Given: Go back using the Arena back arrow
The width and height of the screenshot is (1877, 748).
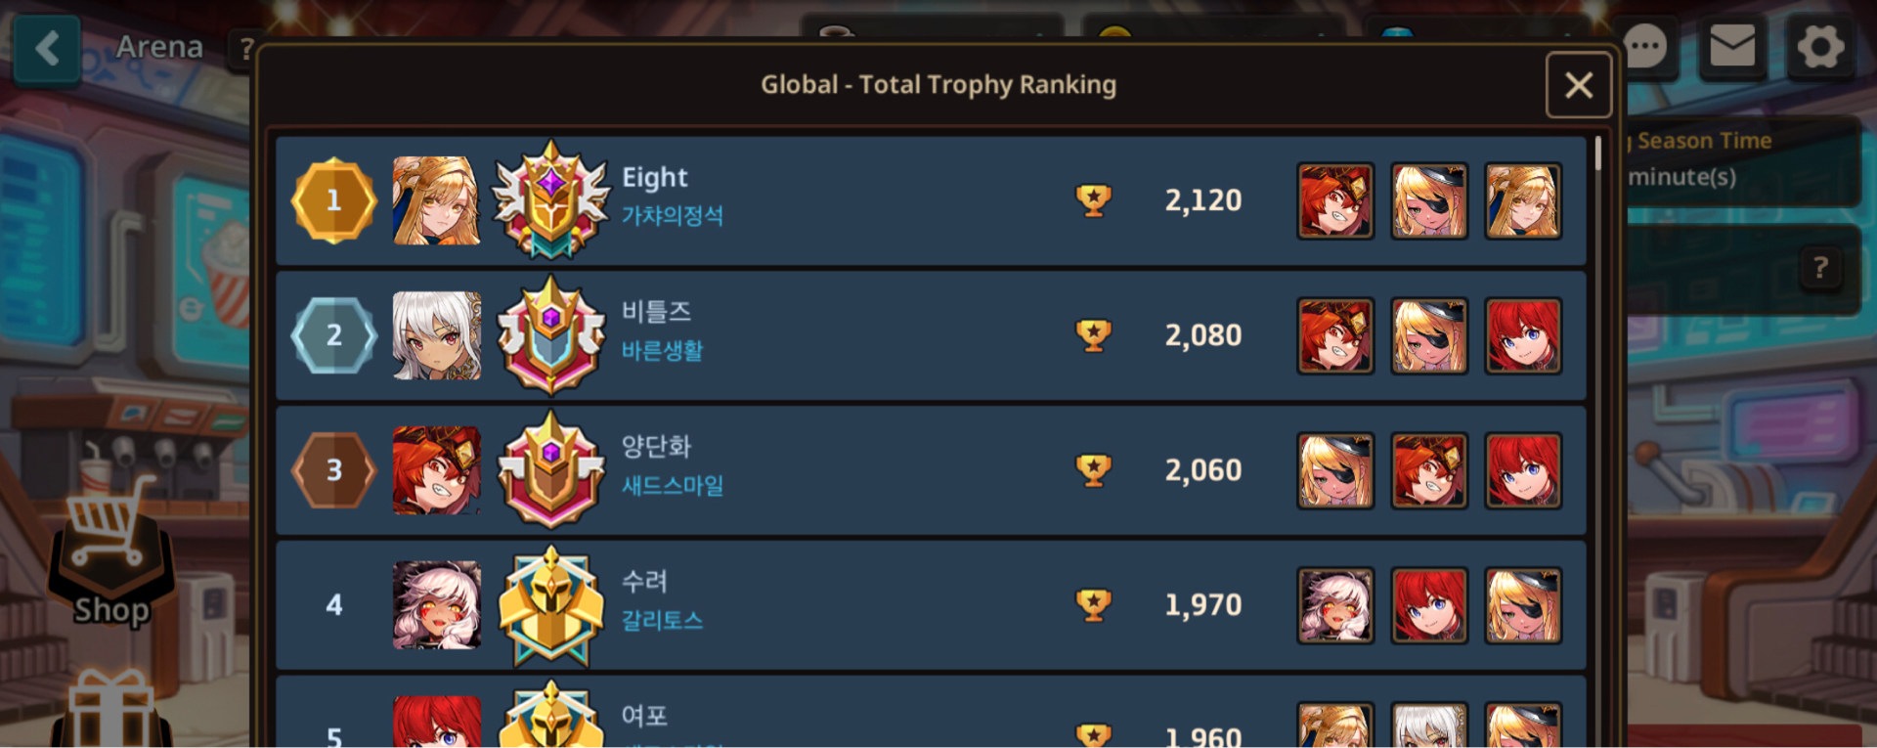Looking at the screenshot, I should click(47, 47).
